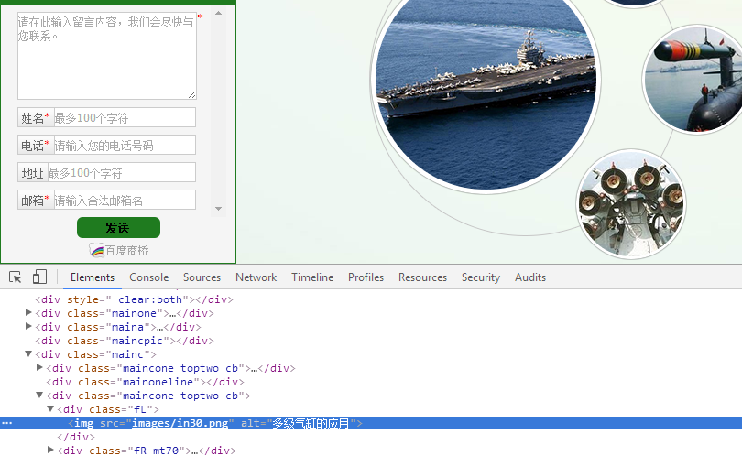Click the 姓名 name input field
This screenshot has height=456, width=742.
(124, 117)
